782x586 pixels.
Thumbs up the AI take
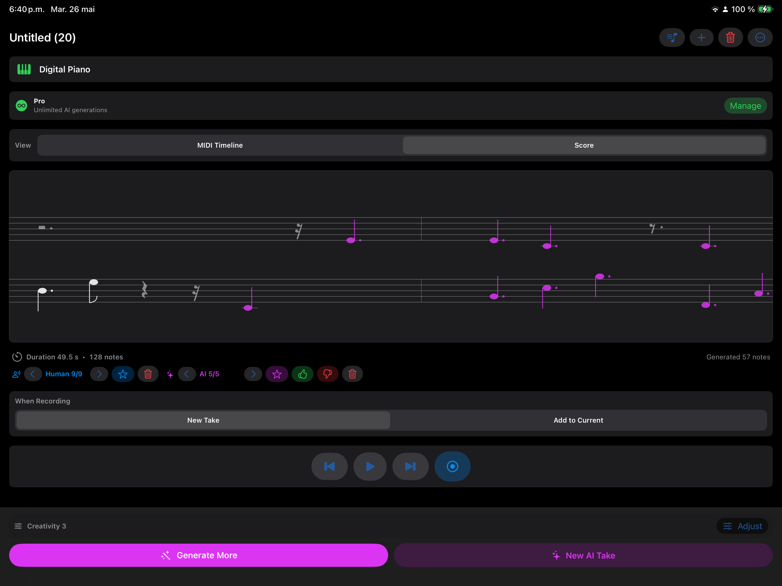point(302,374)
